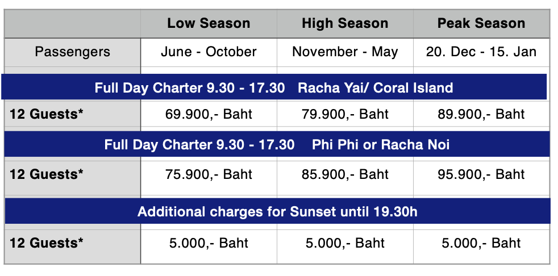Image resolution: width=558 pixels, height=276 pixels.
Task: Select the 79.900,- Baht price cell
Action: coord(345,114)
